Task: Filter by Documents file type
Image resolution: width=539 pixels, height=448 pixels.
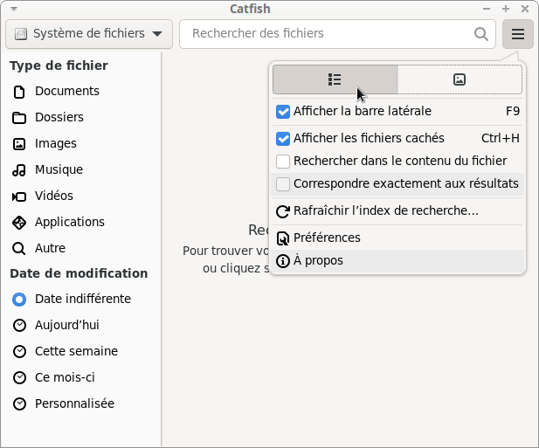Action: click(66, 91)
